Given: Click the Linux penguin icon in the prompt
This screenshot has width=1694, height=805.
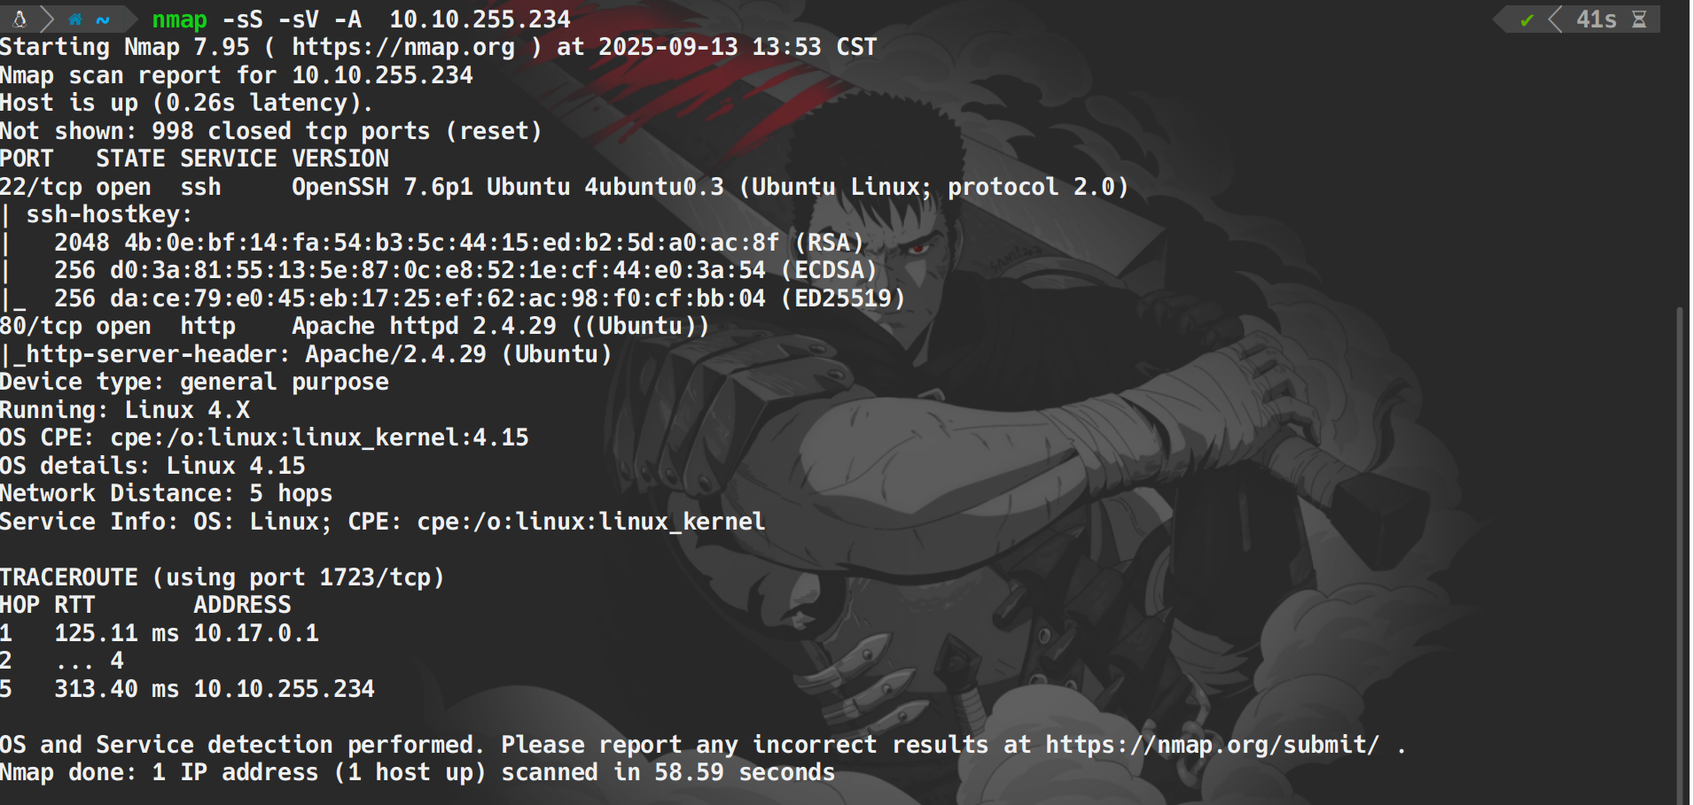Looking at the screenshot, I should point(20,19).
